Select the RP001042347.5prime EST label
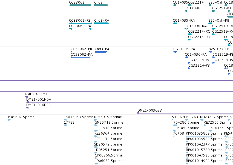233x165 pixels. [204, 144]
